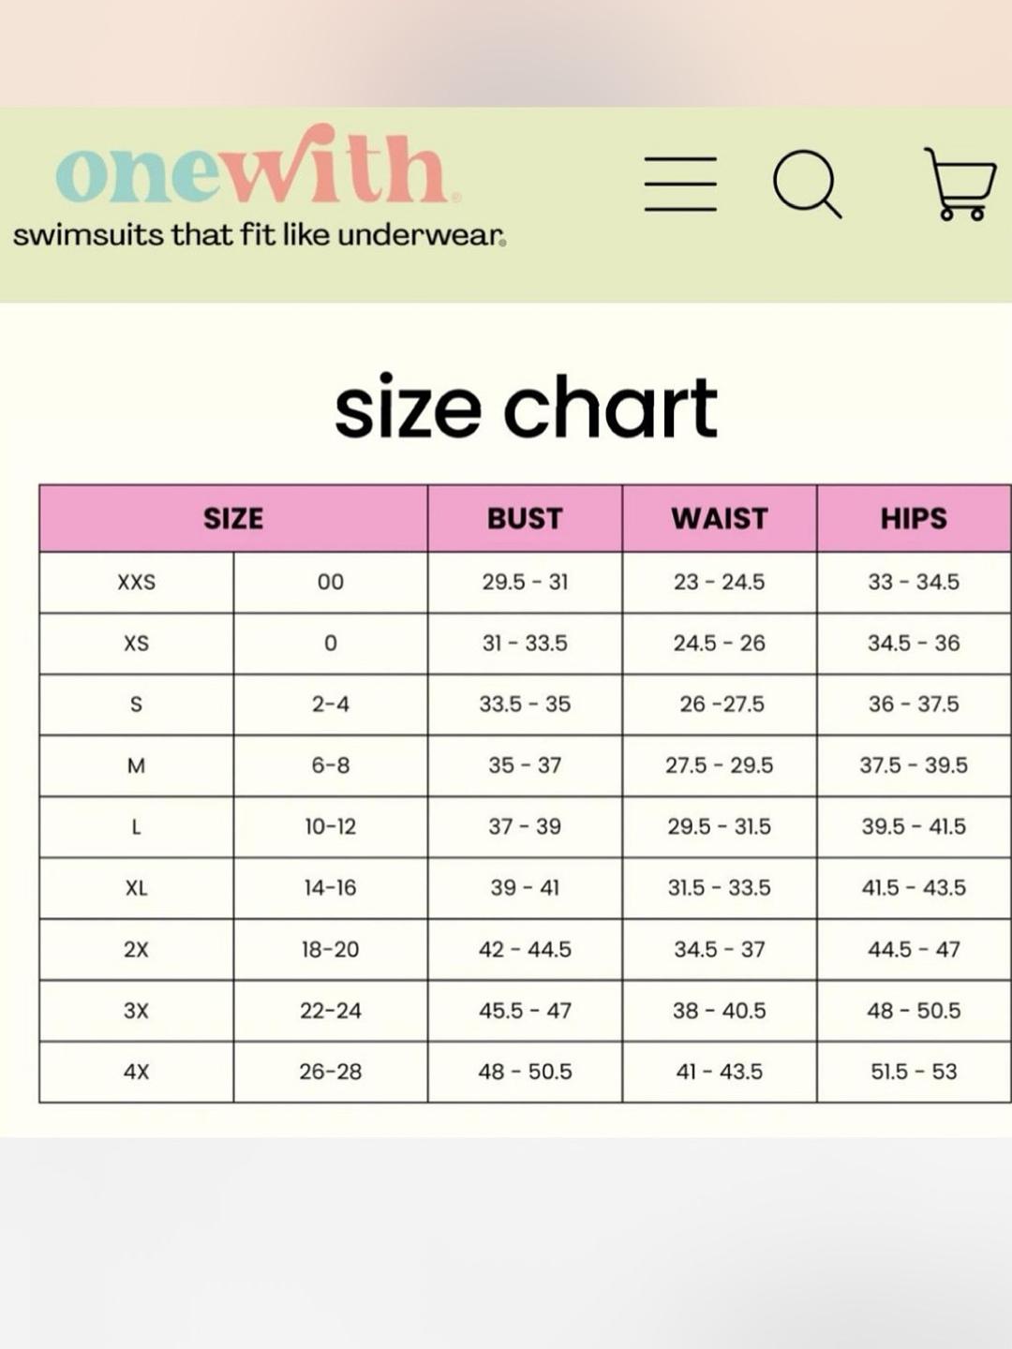1012x1349 pixels.
Task: Click the 22-24 numeric size cell
Action: pyautogui.click(x=331, y=1011)
